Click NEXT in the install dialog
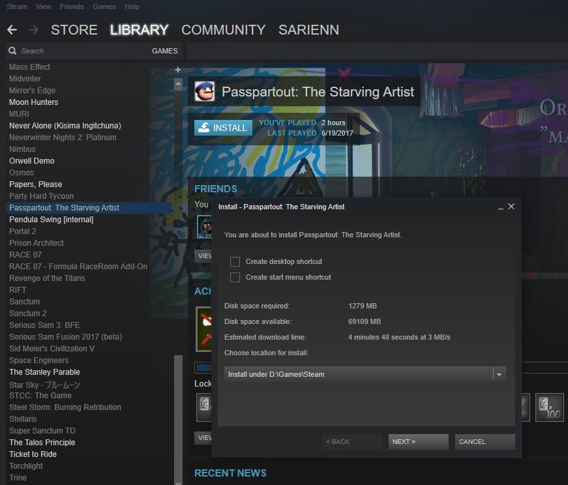 (419, 442)
